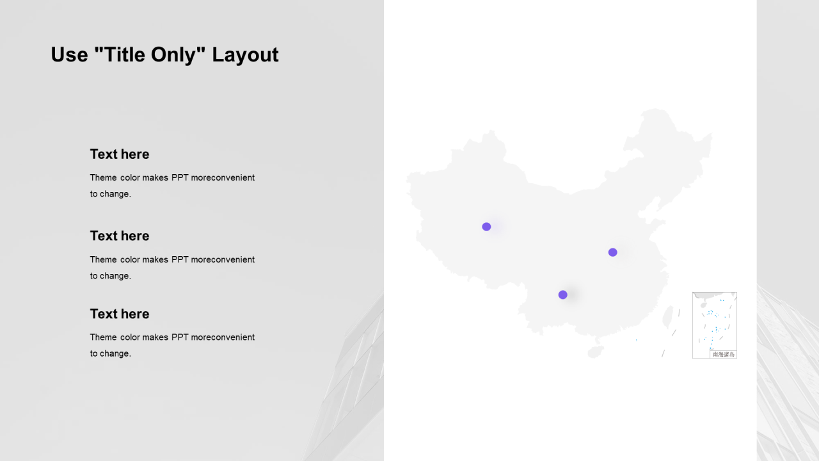Select the gray China map shape

tap(559, 233)
